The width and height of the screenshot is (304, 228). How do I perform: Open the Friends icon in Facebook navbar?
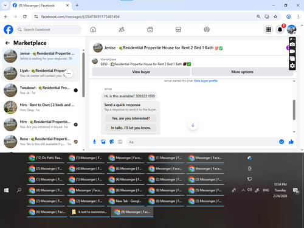(x=122, y=30)
